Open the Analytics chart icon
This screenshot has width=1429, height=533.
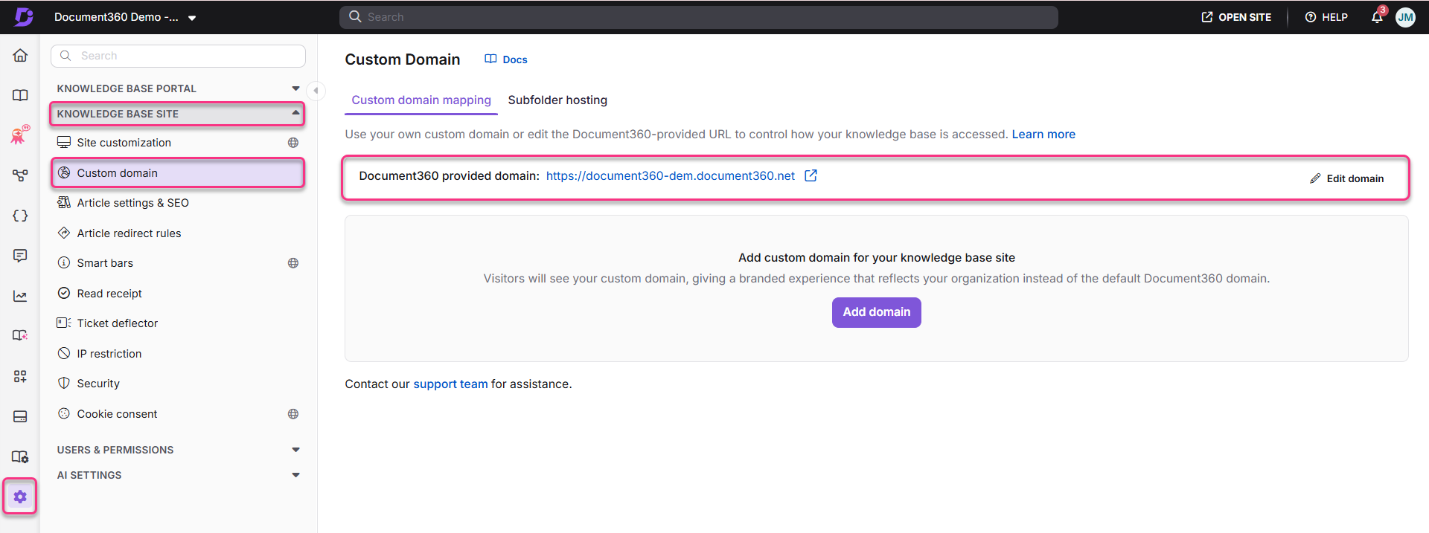coord(20,296)
